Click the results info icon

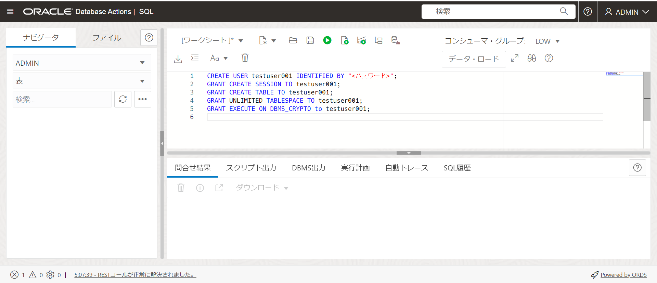click(x=200, y=188)
